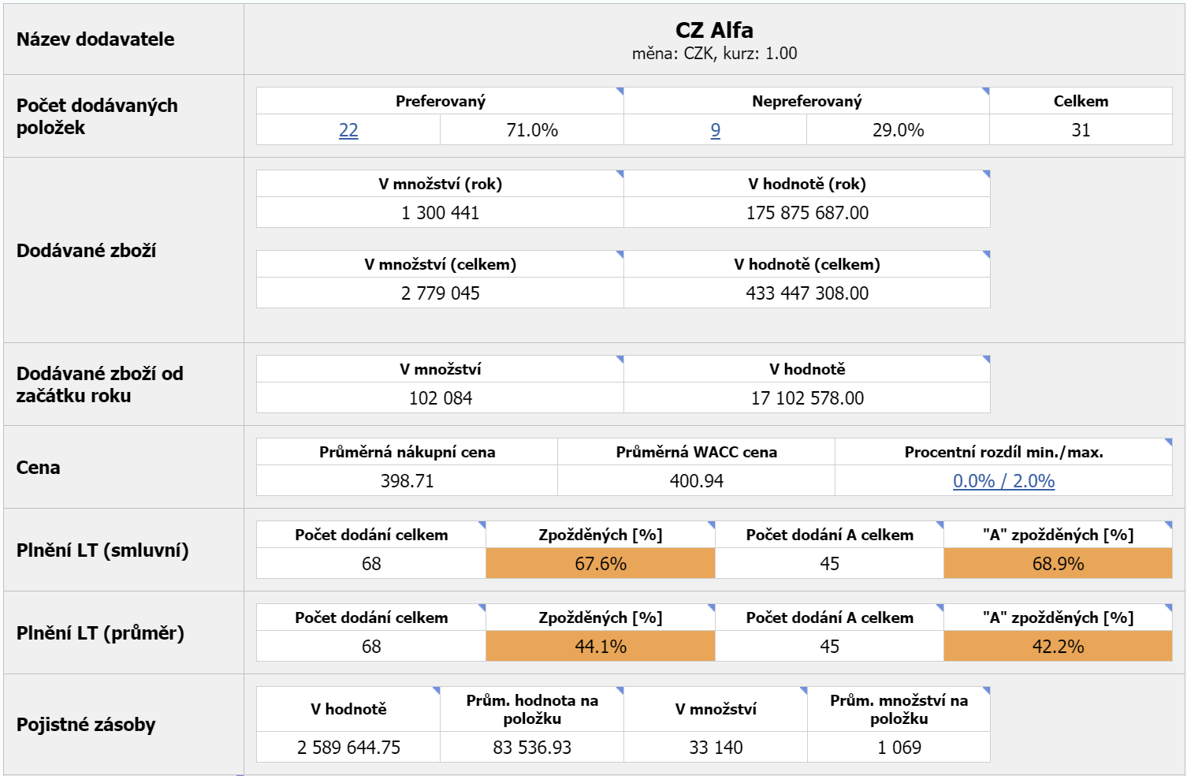Click the note marker on the Preferovaný header
1187x776 pixels.
pyautogui.click(x=620, y=91)
